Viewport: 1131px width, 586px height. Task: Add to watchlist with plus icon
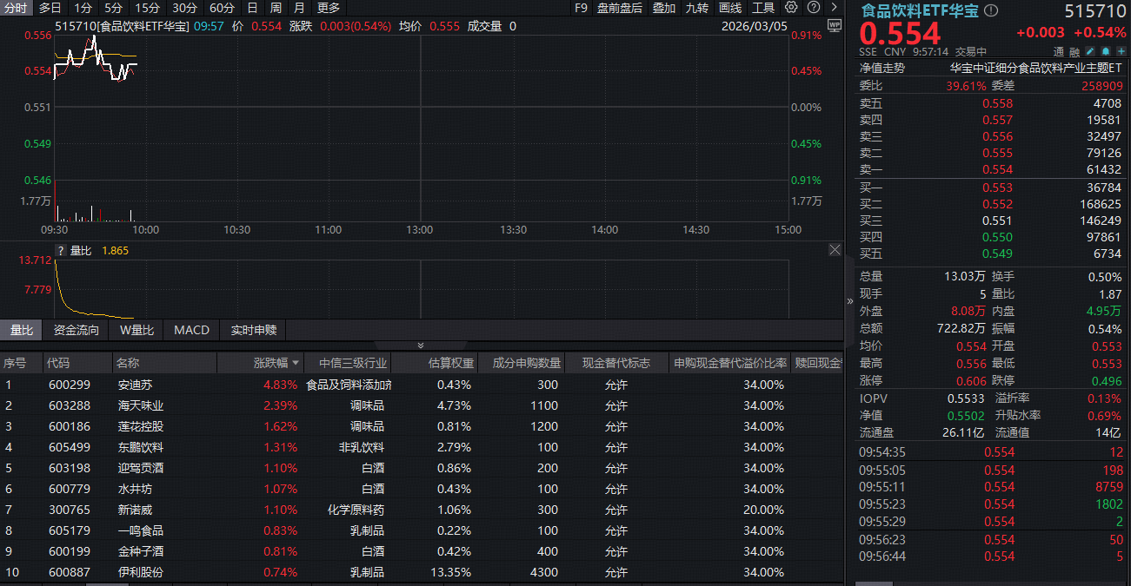pyautogui.click(x=1121, y=51)
